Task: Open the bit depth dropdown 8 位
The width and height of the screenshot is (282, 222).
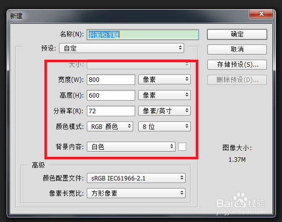Action: point(164,126)
